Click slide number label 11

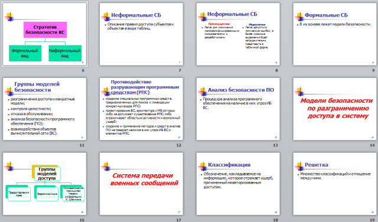point(82,145)
